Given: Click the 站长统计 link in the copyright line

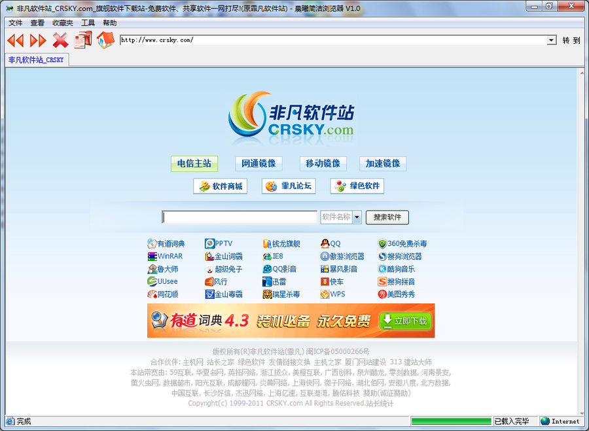Looking at the screenshot, I should (380, 404).
